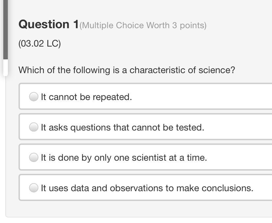Viewport: 272px width, 223px height.
Task: Pick the 'uses data and observations' radio button
Action: click(x=34, y=188)
